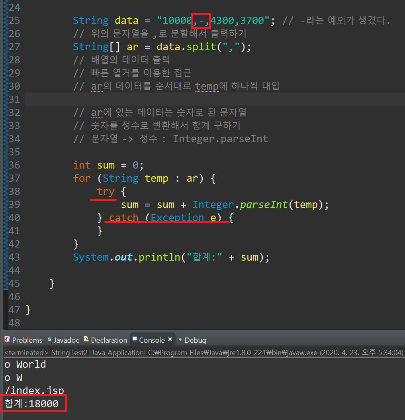Place cursor on empty highlighted line 31

pos(215,99)
